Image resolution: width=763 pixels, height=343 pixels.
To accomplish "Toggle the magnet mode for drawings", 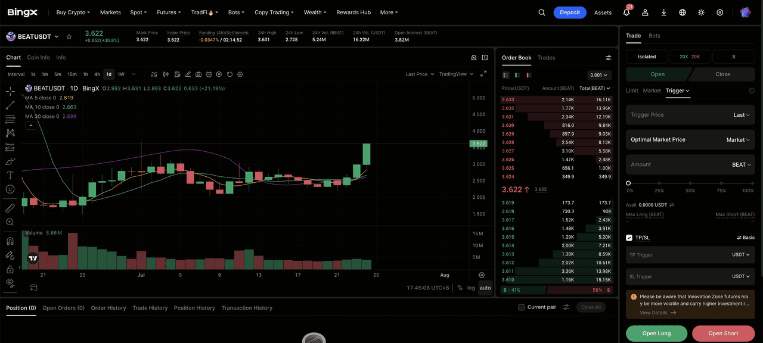I will pyautogui.click(x=10, y=241).
